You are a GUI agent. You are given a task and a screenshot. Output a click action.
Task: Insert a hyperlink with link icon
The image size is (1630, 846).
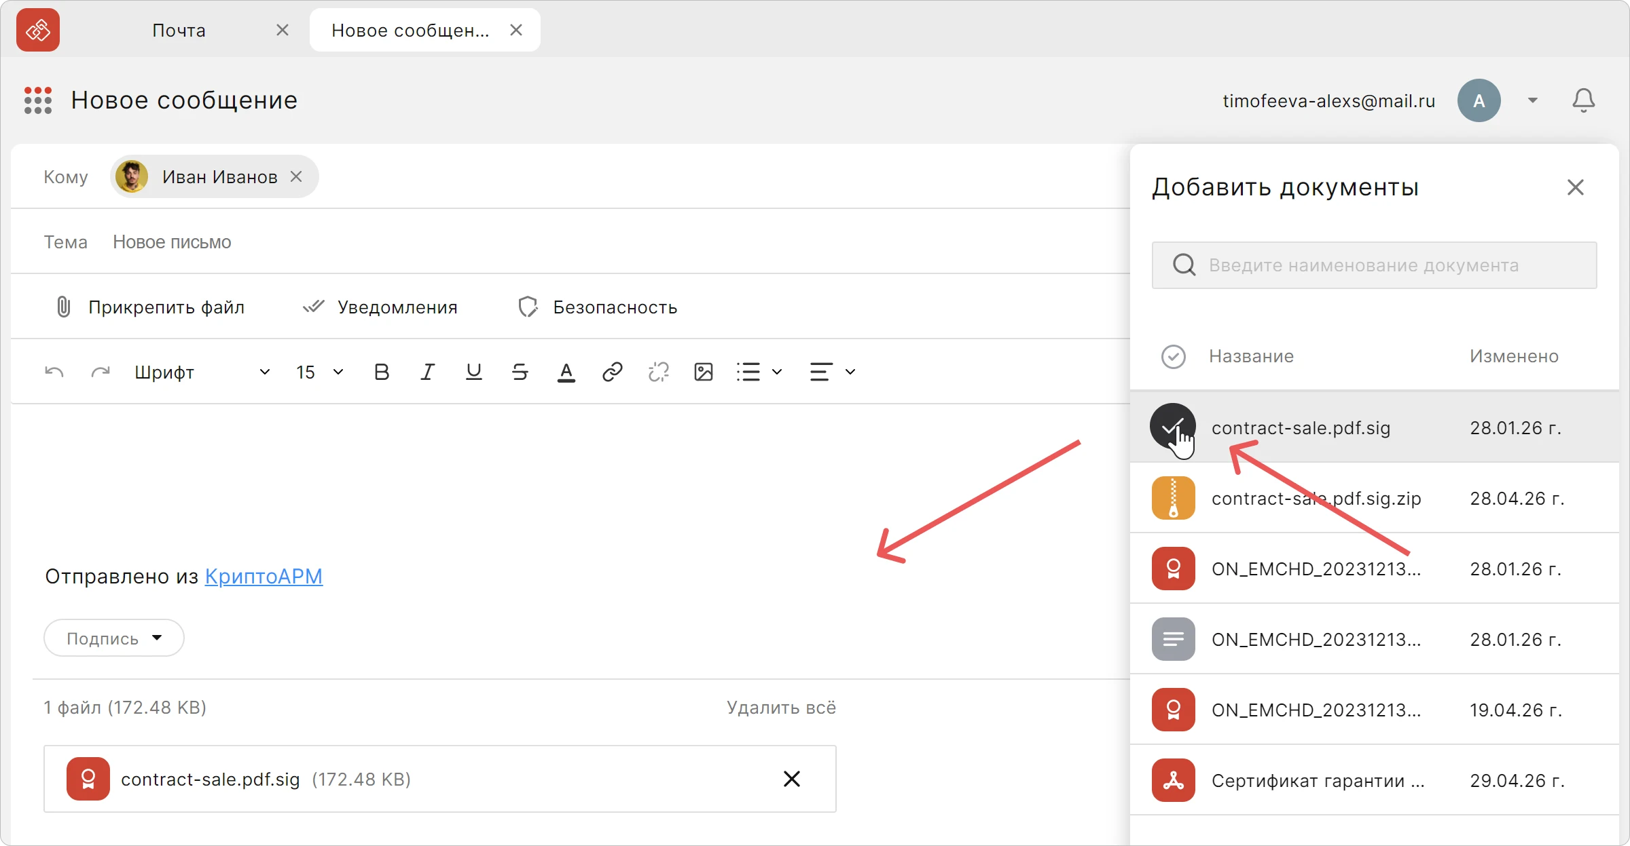[x=613, y=372]
